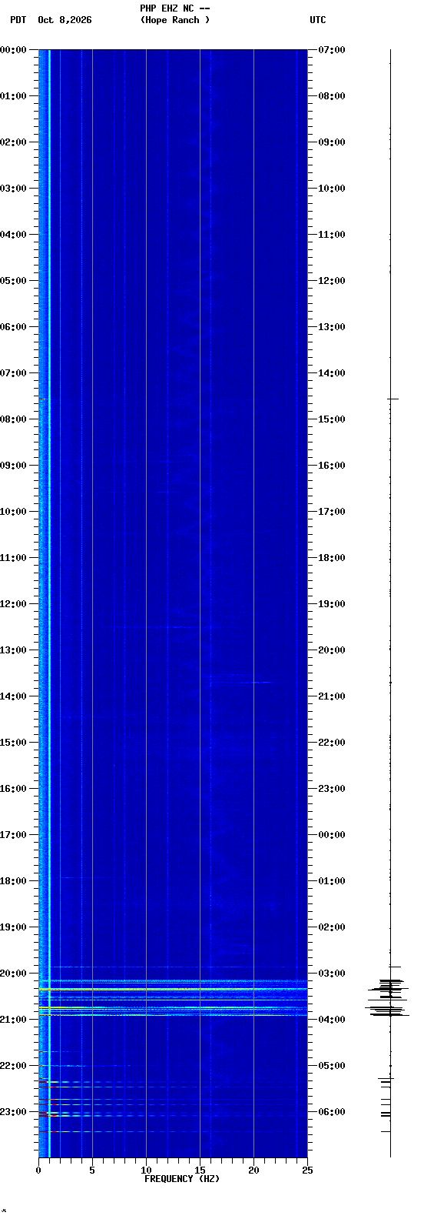Click the '20:00' PDT axis label

click(13, 974)
